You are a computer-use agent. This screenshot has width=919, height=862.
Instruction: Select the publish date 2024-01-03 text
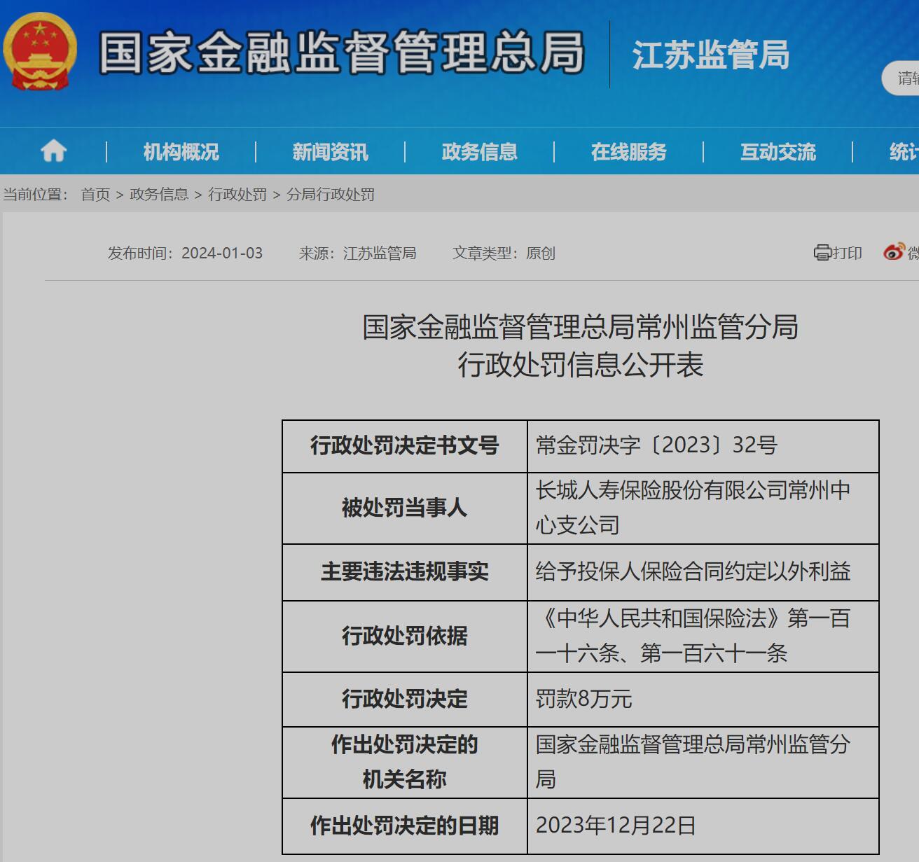pos(222,253)
